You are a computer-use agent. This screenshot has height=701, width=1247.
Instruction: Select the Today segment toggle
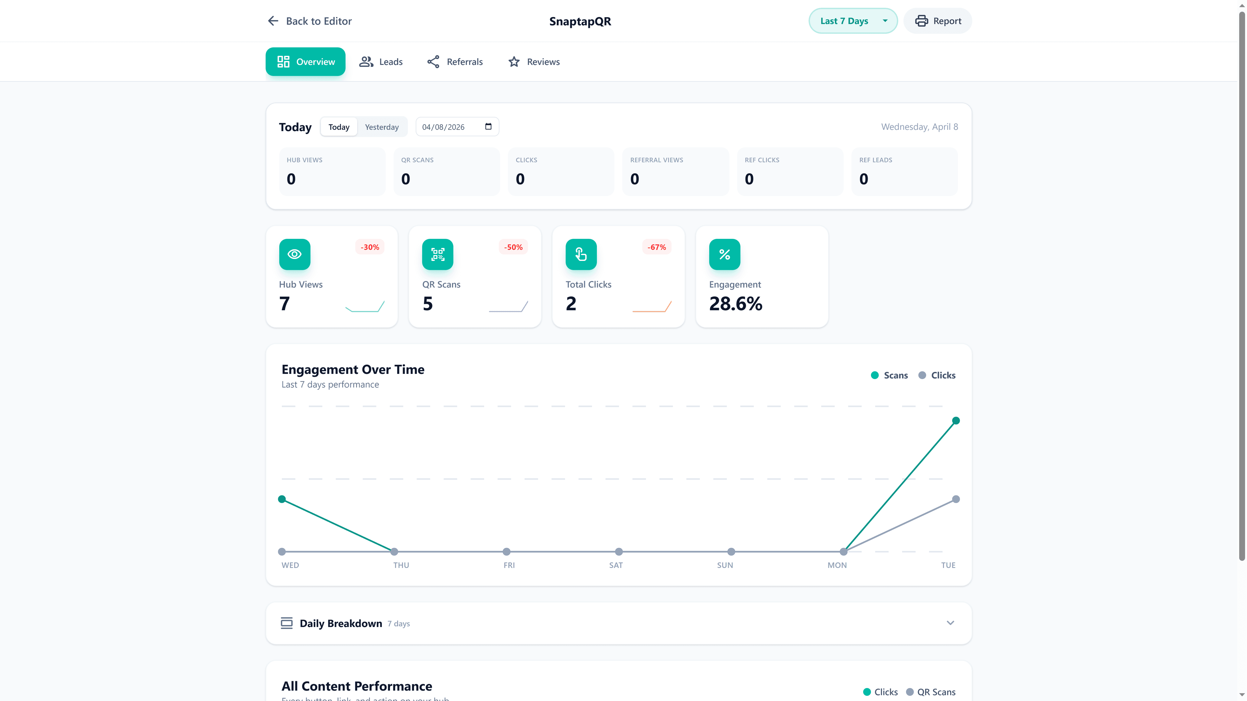click(339, 127)
